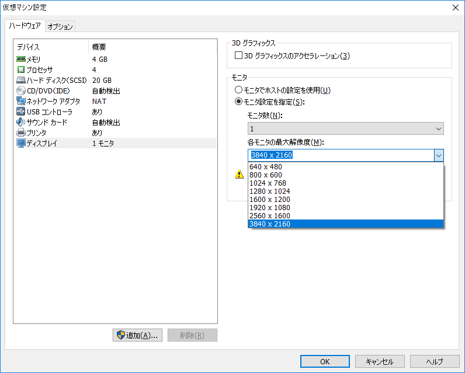Click the hard disk (SCSI) drive icon

coord(21,80)
